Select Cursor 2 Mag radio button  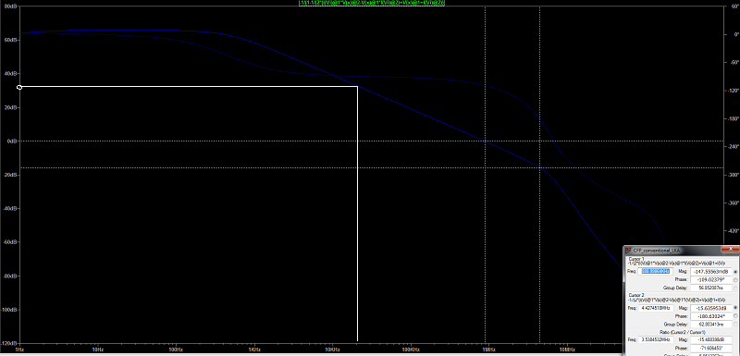[735, 307]
